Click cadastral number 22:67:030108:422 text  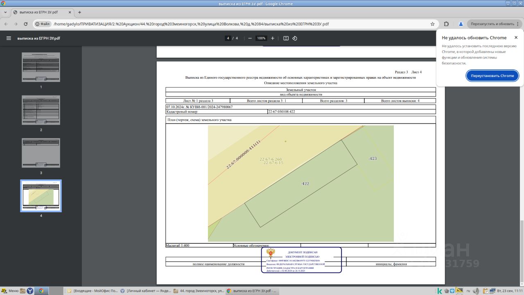(282, 111)
